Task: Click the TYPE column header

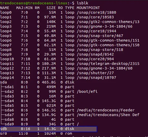Action: pos(70,8)
